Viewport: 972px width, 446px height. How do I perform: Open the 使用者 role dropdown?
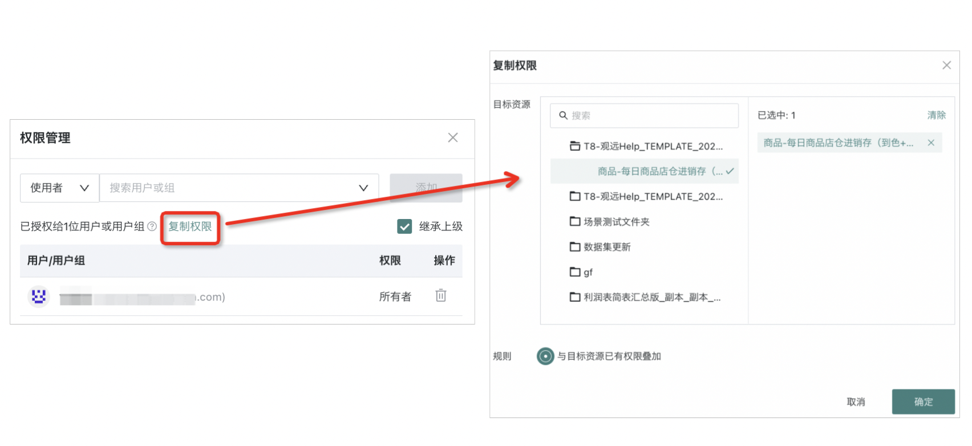pyautogui.click(x=59, y=188)
